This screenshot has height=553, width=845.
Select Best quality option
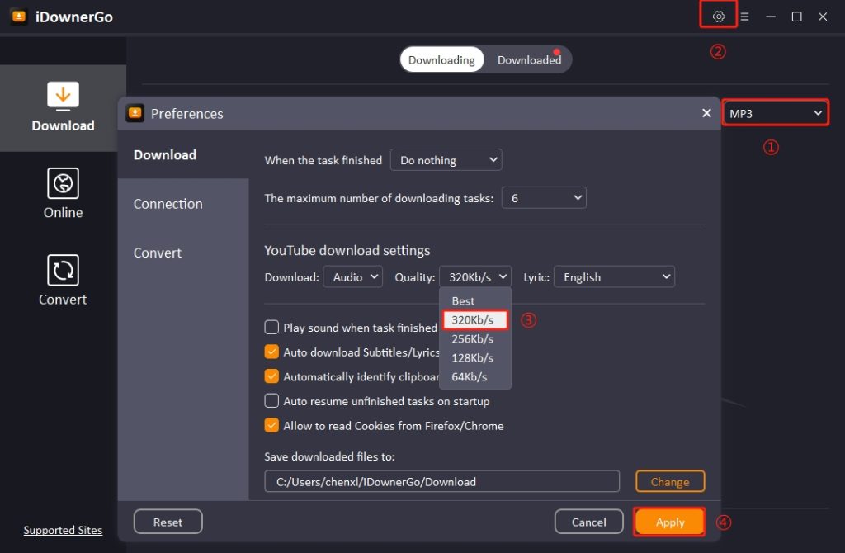[x=475, y=300]
